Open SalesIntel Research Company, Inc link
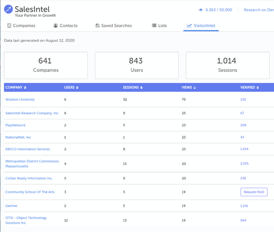This screenshot has width=274, height=232. coord(32,113)
